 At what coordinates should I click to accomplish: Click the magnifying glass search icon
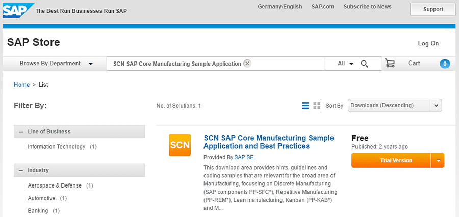pos(365,64)
